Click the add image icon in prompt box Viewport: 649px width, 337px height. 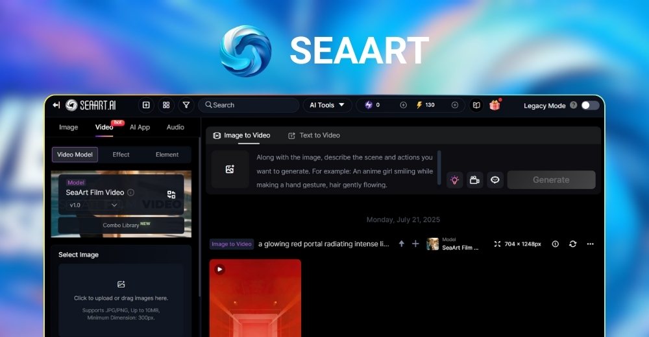pyautogui.click(x=230, y=169)
